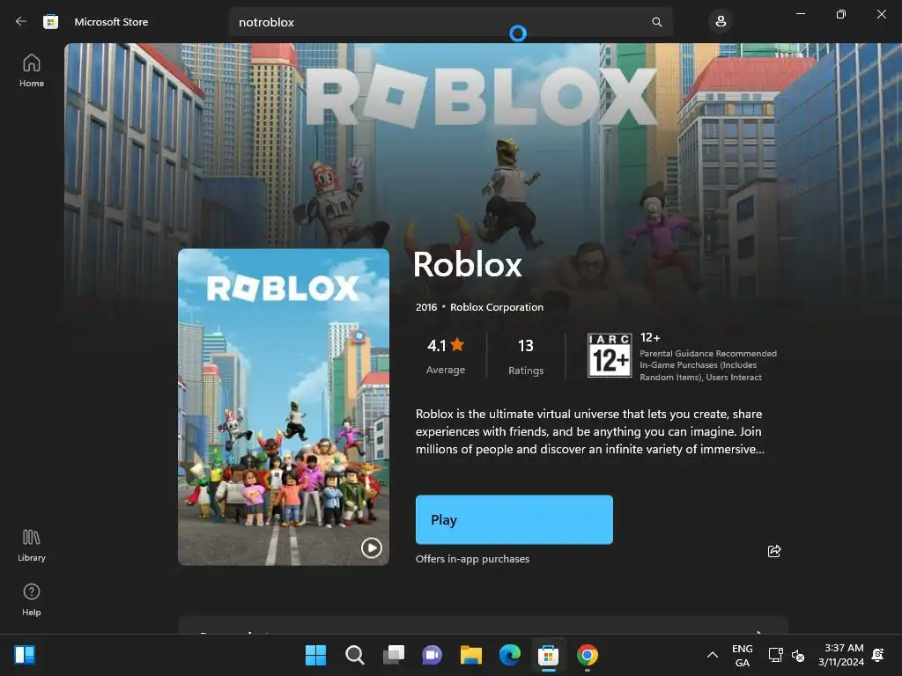Click the 2016 release year text
Image resolution: width=902 pixels, height=676 pixels.
pos(426,307)
